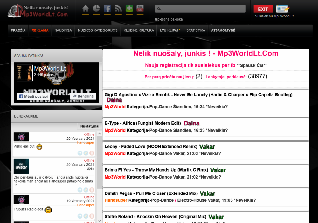The image size is (318, 223).
Task: Open the Nustatymai chat settings
Action: coord(90,126)
